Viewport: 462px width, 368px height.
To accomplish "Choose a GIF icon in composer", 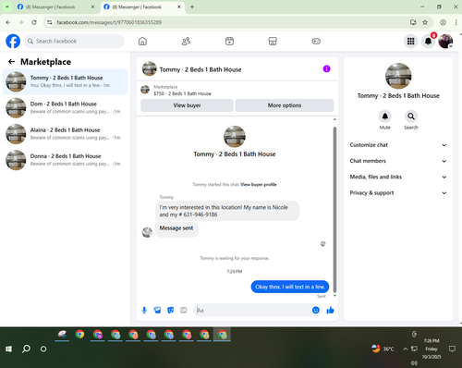I will pyautogui.click(x=183, y=310).
